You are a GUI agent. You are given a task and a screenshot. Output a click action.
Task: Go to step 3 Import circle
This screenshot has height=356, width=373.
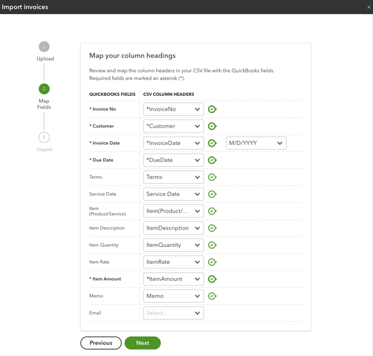pos(44,137)
